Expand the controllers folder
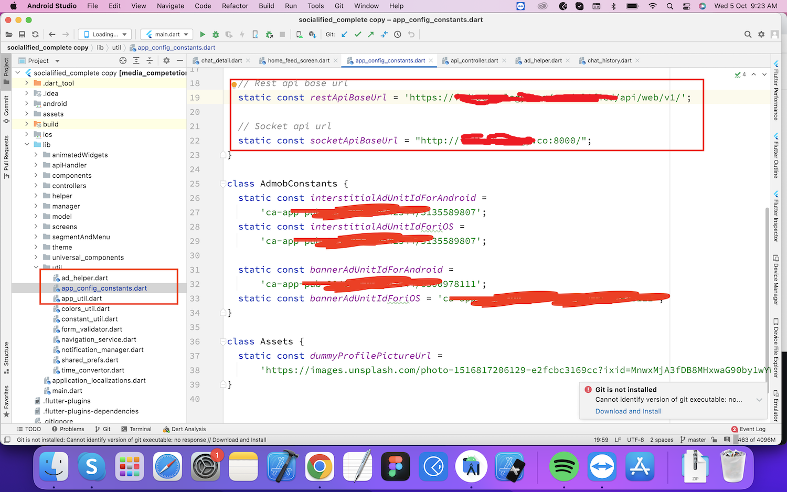This screenshot has height=492, width=787. 36,186
